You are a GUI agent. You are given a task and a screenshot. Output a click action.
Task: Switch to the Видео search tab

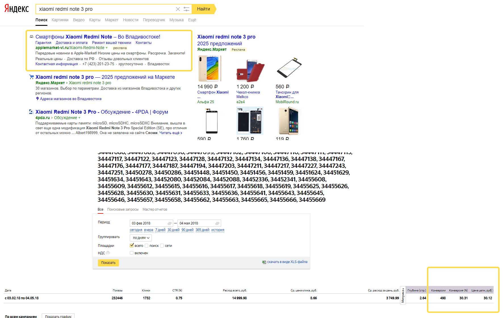(x=79, y=20)
